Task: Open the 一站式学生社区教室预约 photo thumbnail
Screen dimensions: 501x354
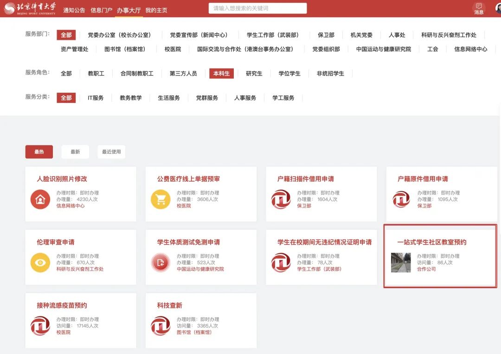Action: coord(401,262)
